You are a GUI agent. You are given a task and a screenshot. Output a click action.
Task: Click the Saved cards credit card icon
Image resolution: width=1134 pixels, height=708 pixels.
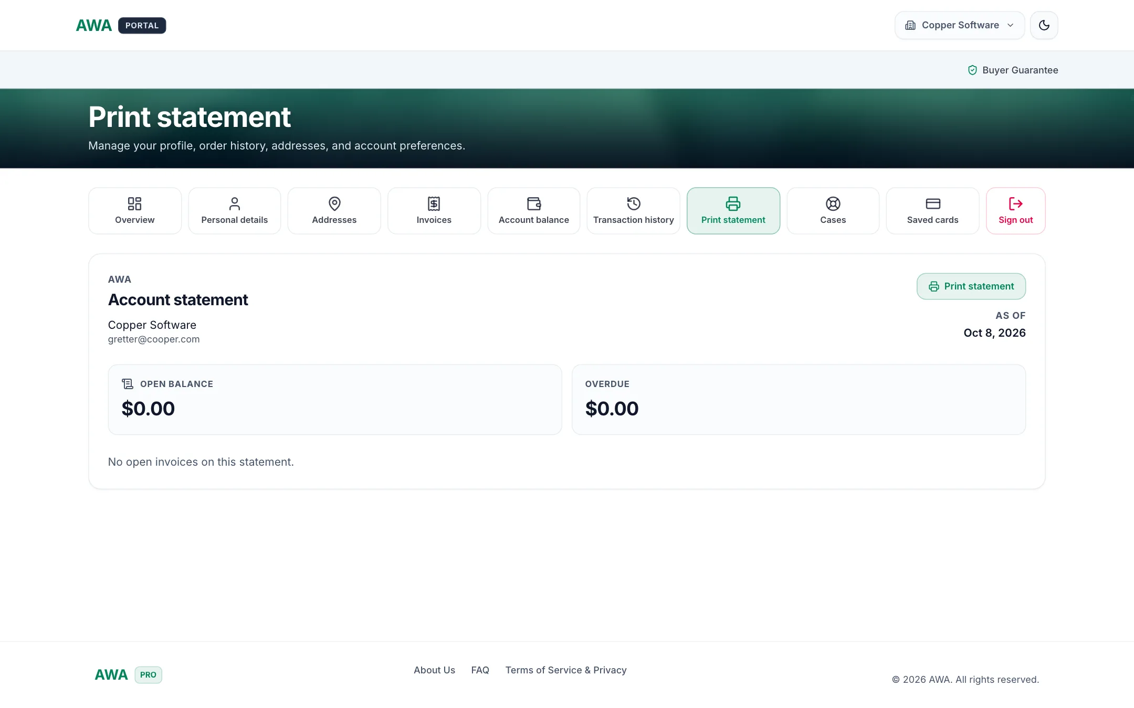933,203
